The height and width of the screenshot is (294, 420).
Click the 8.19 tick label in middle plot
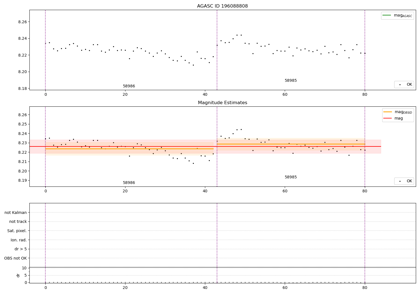click(22, 181)
